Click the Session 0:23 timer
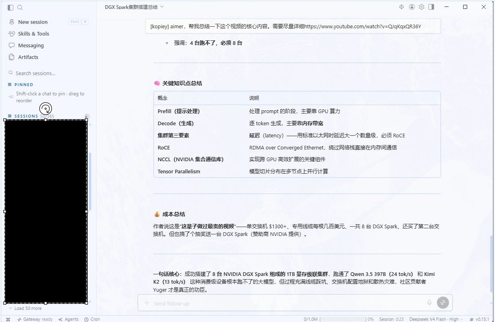 (x=391, y=319)
